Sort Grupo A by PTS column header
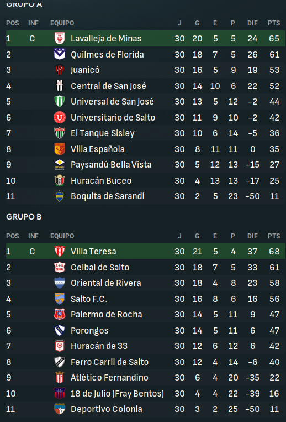The image size is (286, 422). (274, 23)
